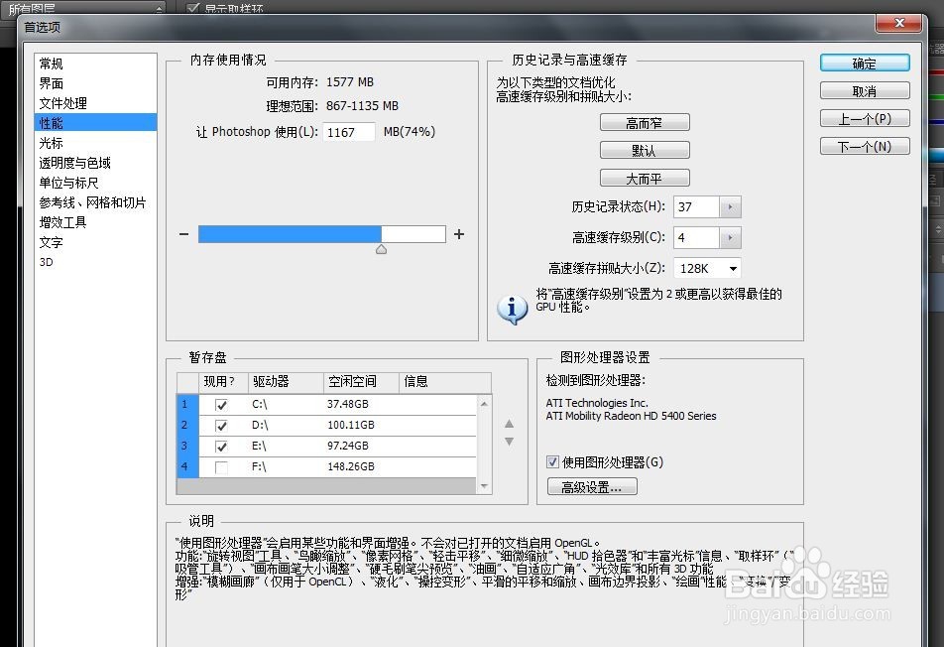Open the 历史记录状态 arrow dropdown

point(730,206)
